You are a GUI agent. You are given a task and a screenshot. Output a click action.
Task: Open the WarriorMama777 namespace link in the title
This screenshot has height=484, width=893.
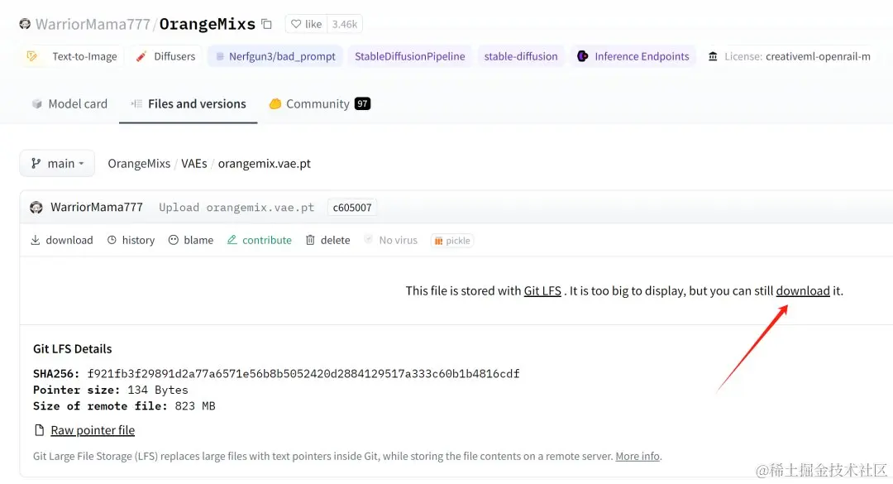click(93, 24)
